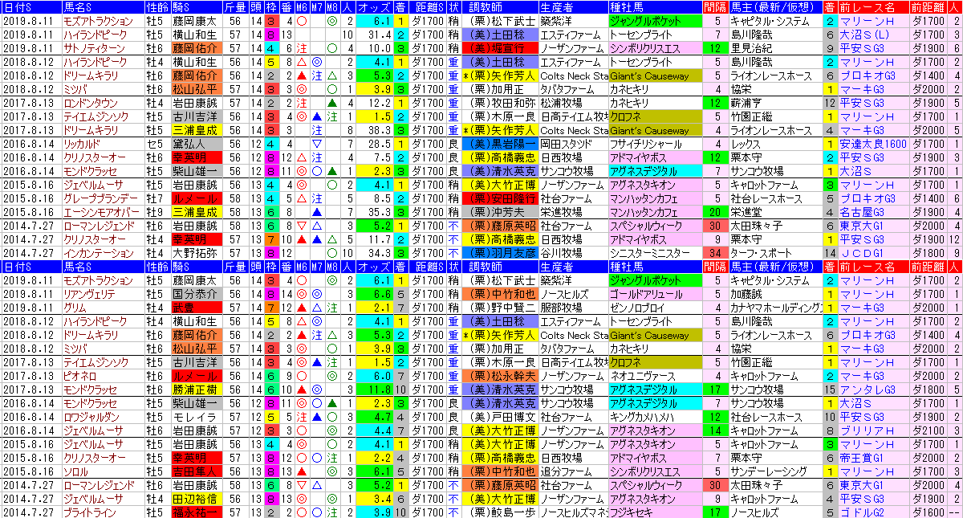This screenshot has width=963, height=518.
Task: Select trainer 戸田博文
Action: [x=502, y=417]
